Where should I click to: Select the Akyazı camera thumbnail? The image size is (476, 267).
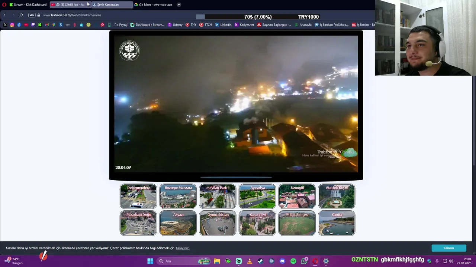point(178,223)
